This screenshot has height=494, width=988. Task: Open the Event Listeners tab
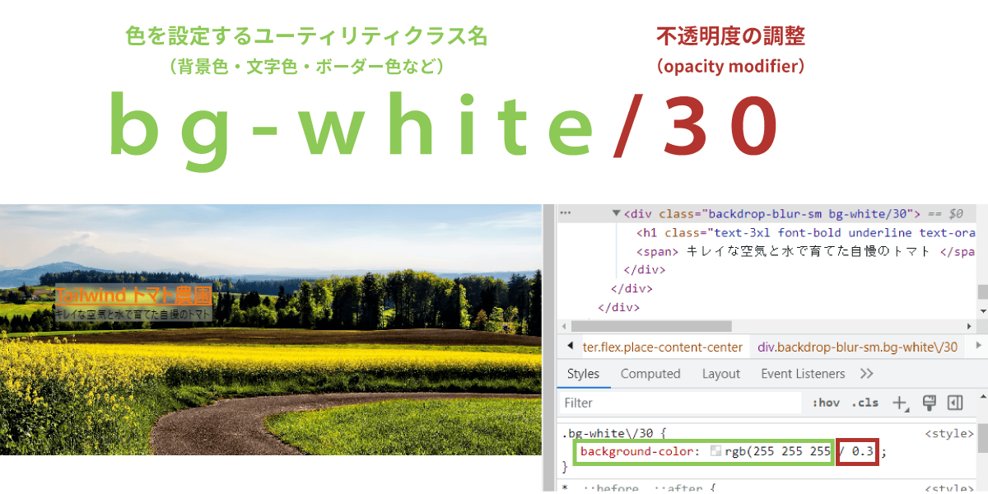[x=803, y=374]
